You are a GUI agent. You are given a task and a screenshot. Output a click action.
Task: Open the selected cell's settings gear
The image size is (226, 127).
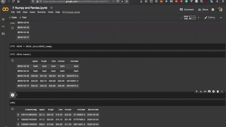coord(213,91)
